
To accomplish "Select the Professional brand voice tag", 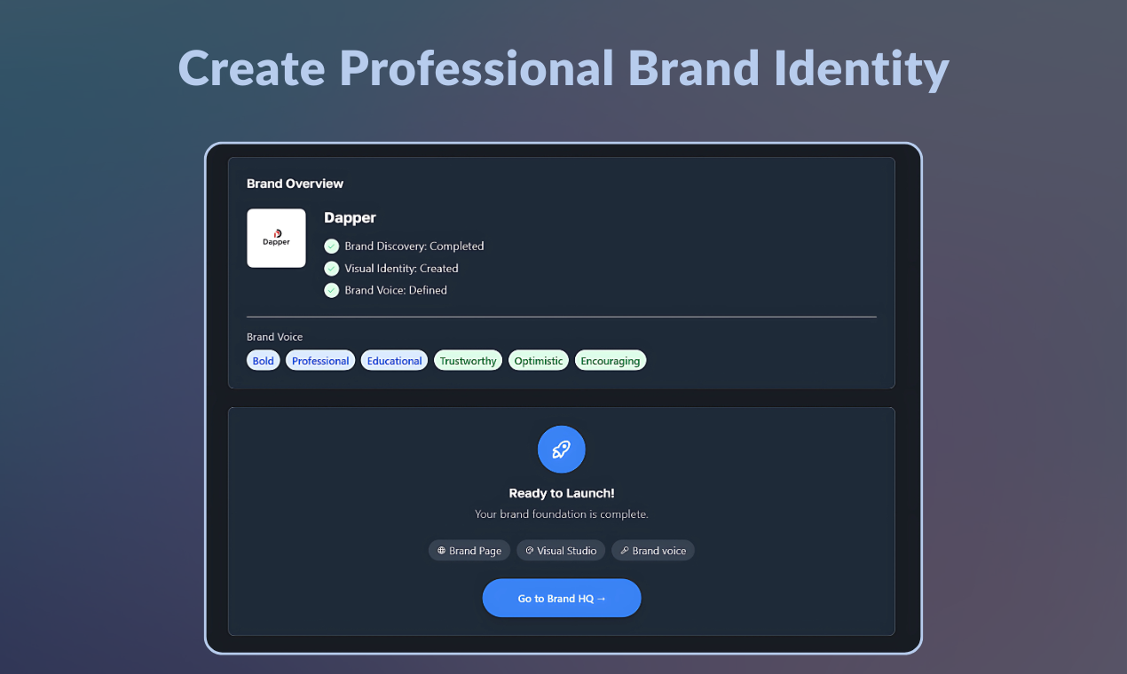I will (319, 360).
